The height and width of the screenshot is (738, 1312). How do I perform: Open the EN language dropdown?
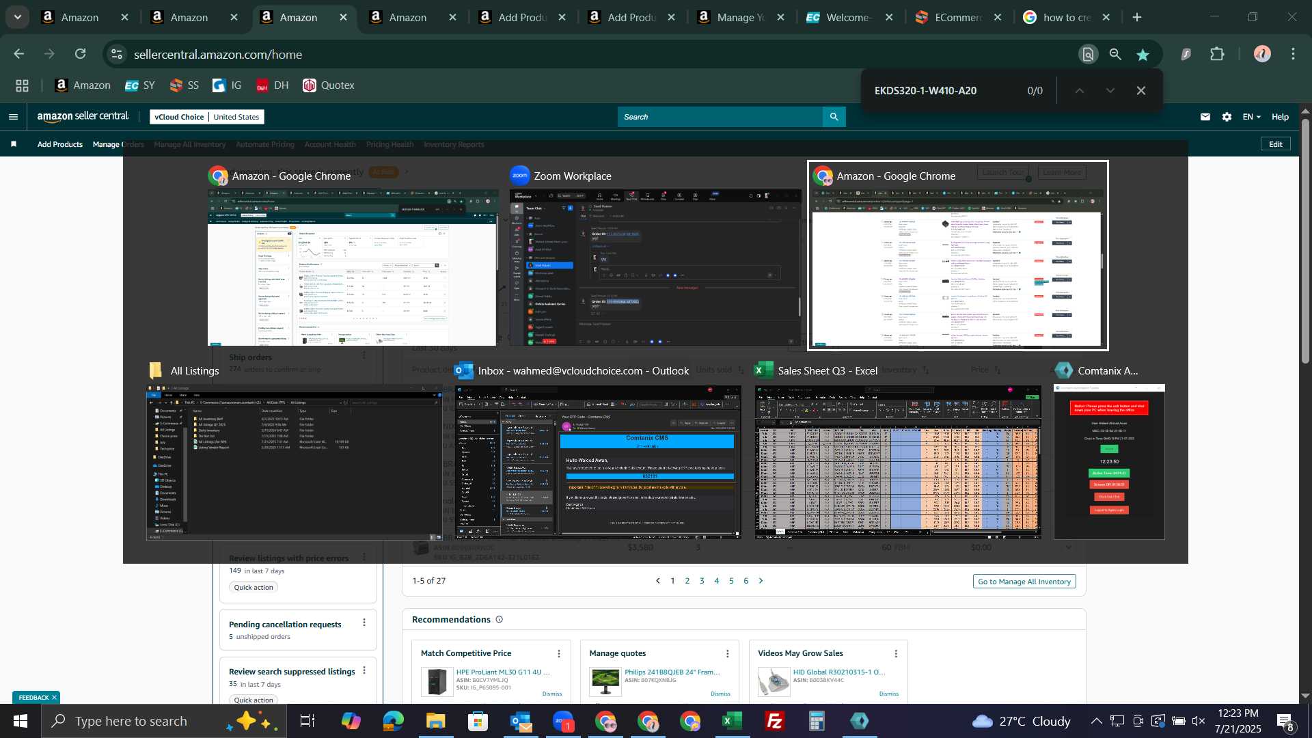(x=1252, y=117)
